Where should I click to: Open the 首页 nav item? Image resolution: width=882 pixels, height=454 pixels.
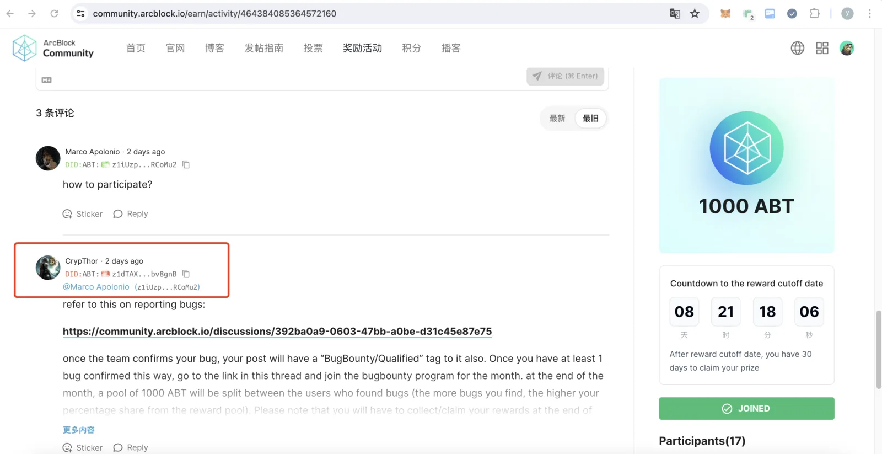136,48
